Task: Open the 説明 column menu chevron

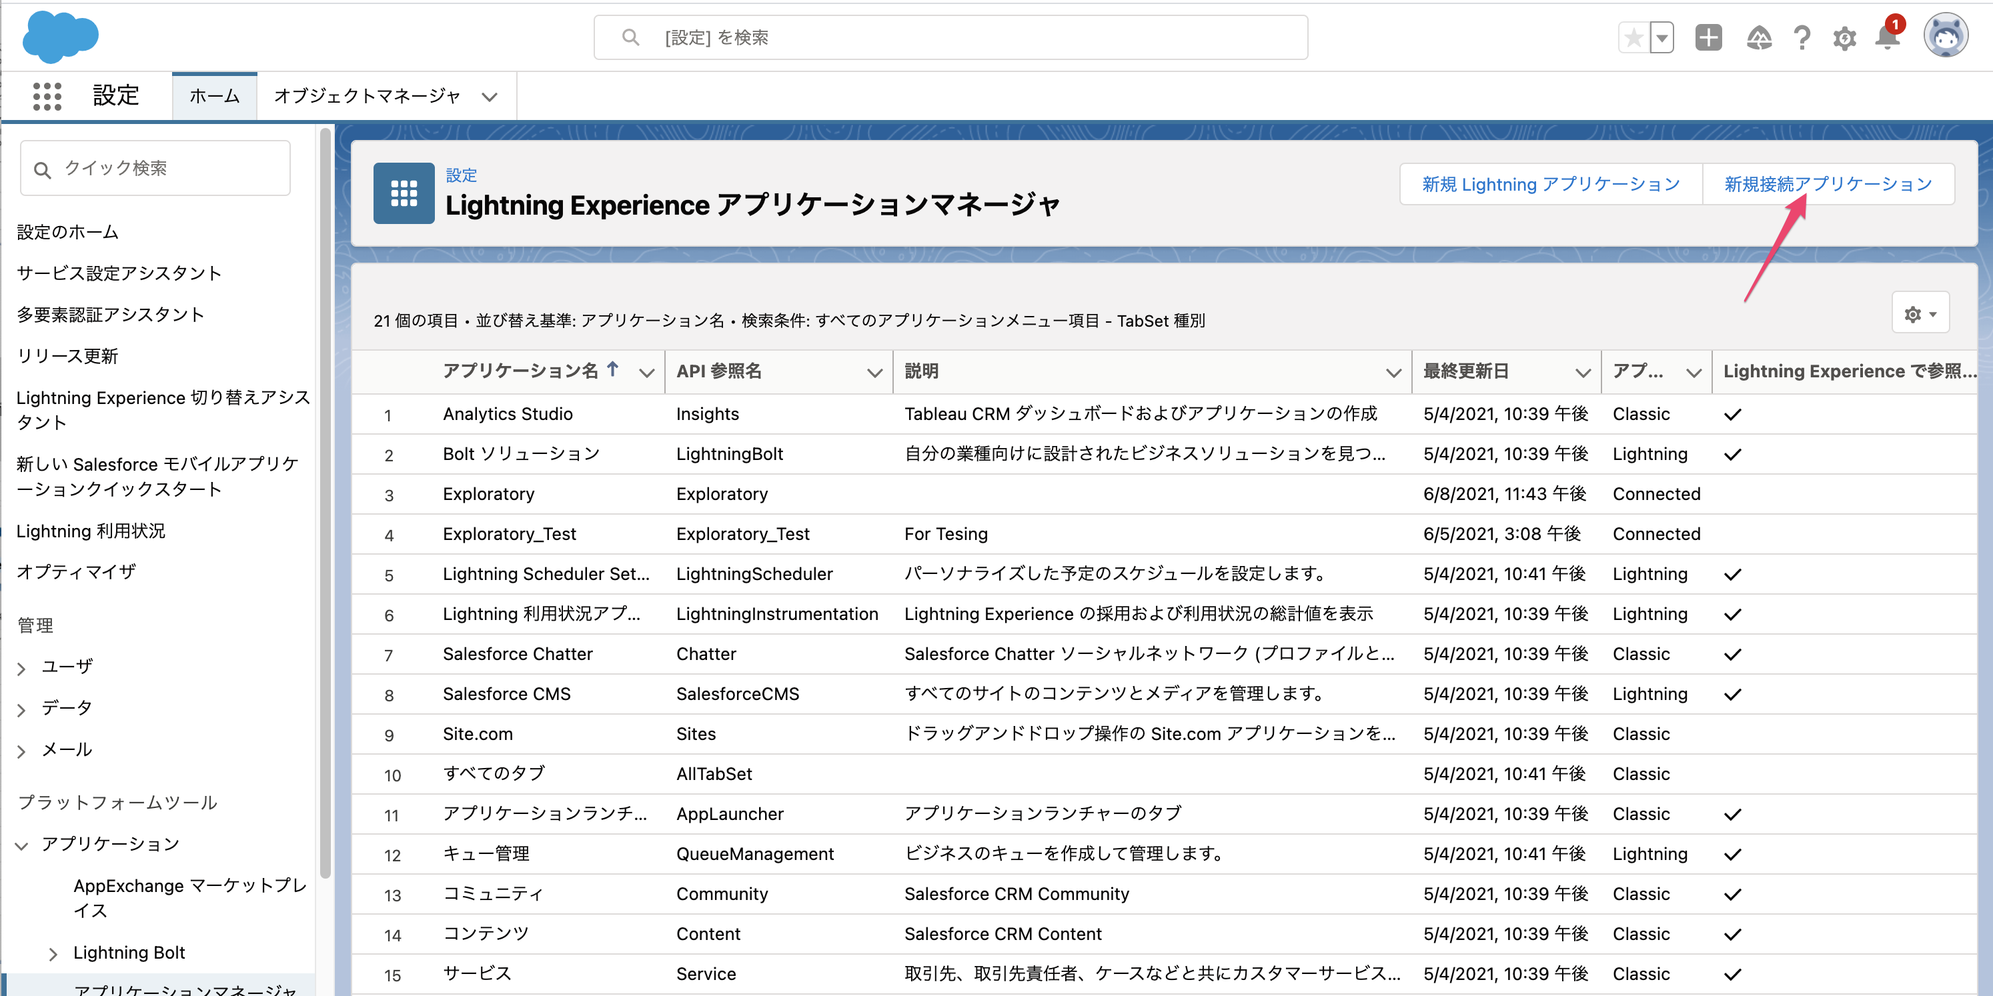Action: point(1393,373)
